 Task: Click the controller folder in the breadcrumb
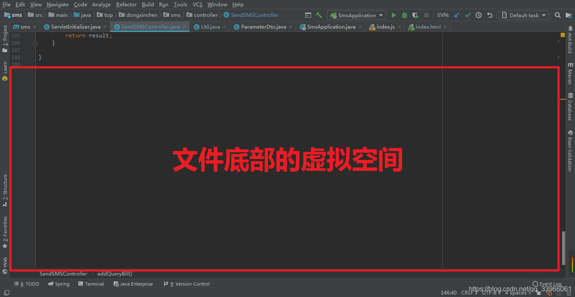(202, 15)
